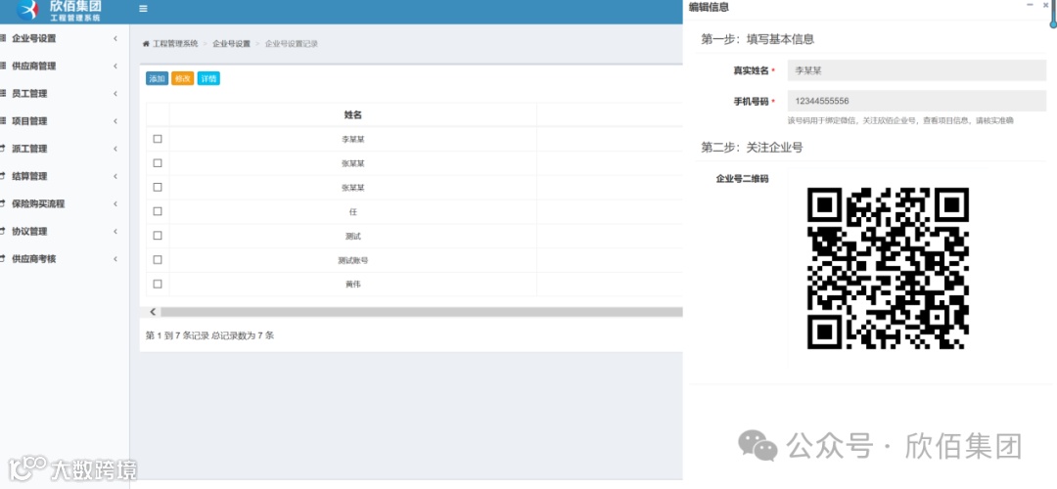This screenshot has width=1057, height=489.
Task: Expand the 保险购买流程 menu chevron
Action: pyautogui.click(x=115, y=203)
